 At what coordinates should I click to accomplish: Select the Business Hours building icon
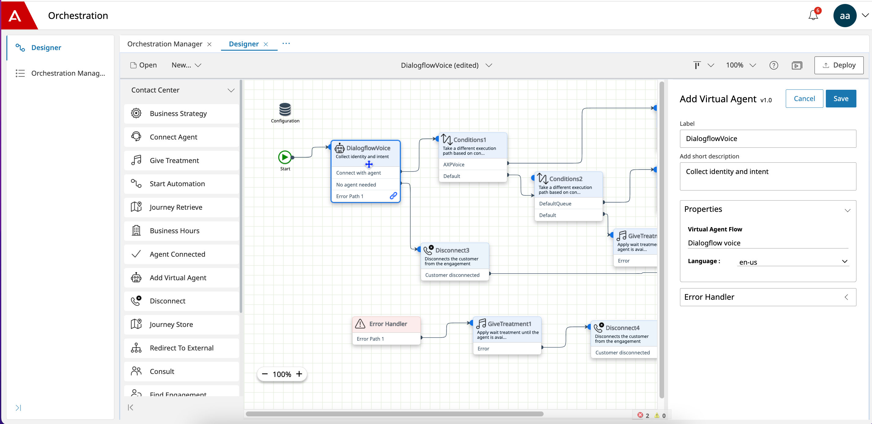click(x=136, y=231)
